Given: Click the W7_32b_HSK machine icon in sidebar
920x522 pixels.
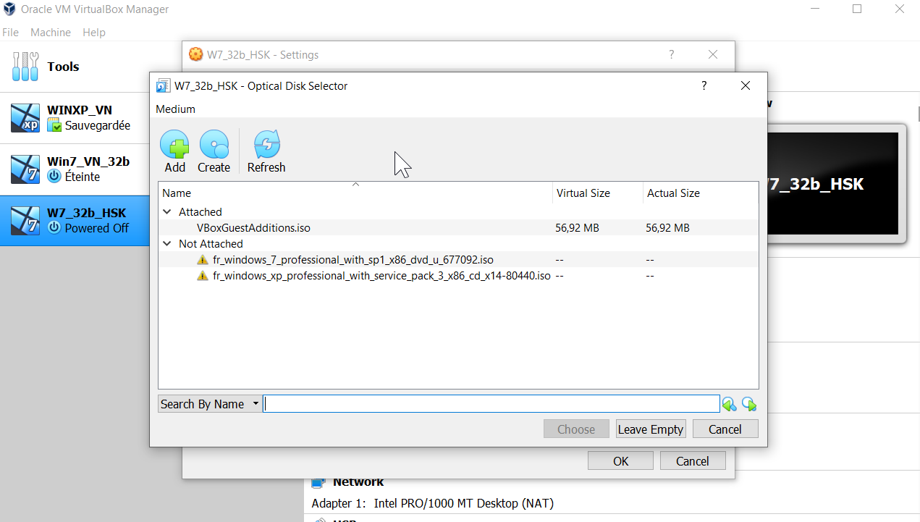Looking at the screenshot, I should click(x=25, y=220).
